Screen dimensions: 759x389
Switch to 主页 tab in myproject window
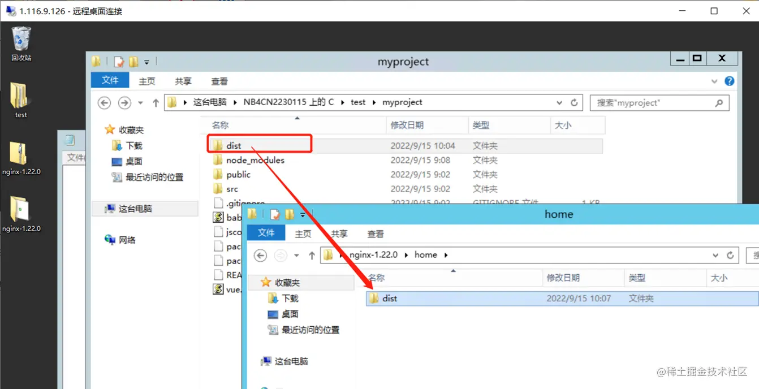coord(147,81)
